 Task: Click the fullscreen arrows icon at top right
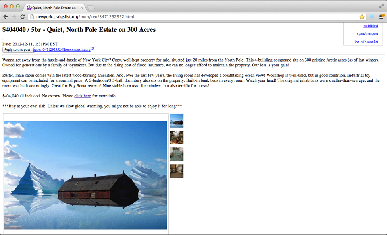point(381,6)
